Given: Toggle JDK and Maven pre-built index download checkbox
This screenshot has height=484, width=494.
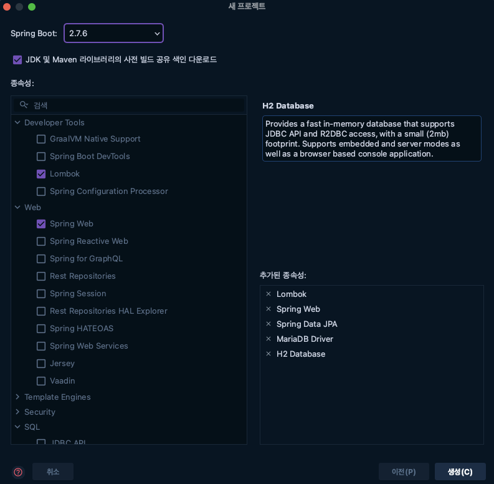Looking at the screenshot, I should (x=17, y=60).
